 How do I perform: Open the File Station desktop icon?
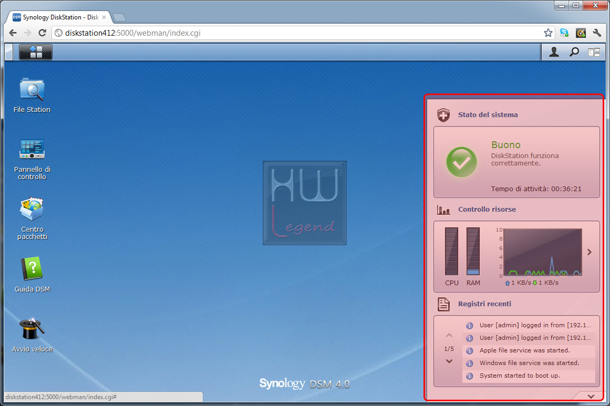pos(32,95)
